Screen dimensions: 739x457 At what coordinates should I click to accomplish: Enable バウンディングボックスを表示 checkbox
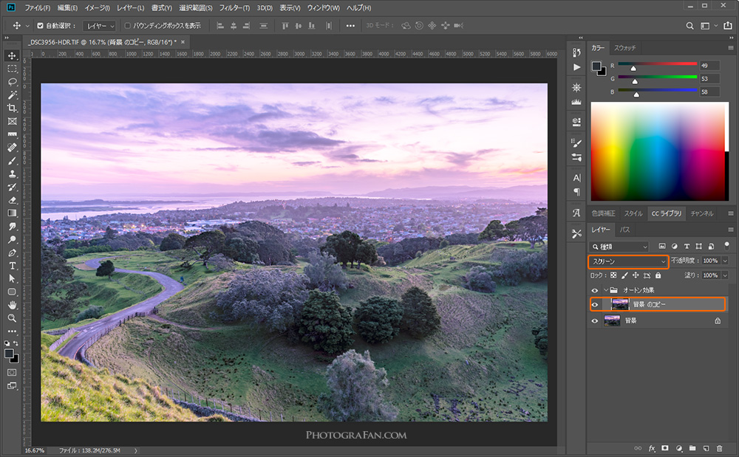coord(127,26)
